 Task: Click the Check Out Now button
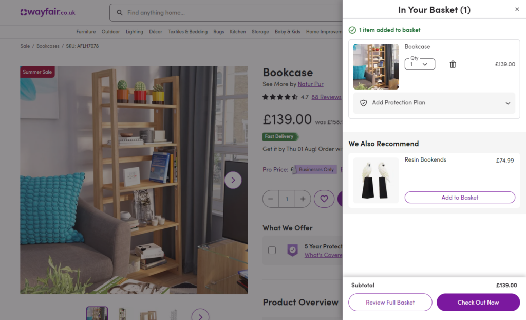478,303
